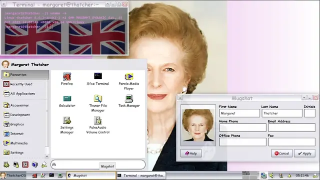Viewport: 320px width, 180px height.
Task: Launch Parole Media Player
Action: click(x=129, y=81)
